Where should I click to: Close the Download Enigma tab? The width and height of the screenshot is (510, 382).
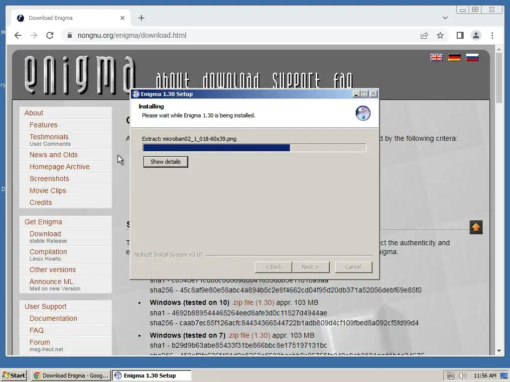point(123,18)
